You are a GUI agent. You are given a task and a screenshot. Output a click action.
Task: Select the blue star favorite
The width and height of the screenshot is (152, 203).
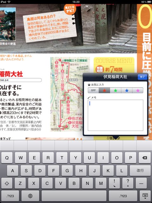(127, 90)
